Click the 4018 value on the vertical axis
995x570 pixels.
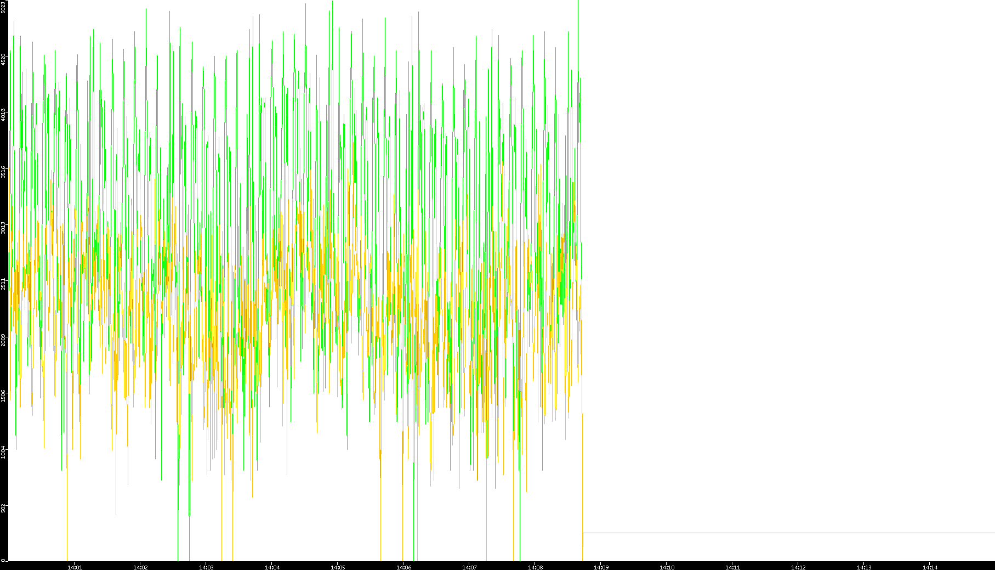coord(3,115)
